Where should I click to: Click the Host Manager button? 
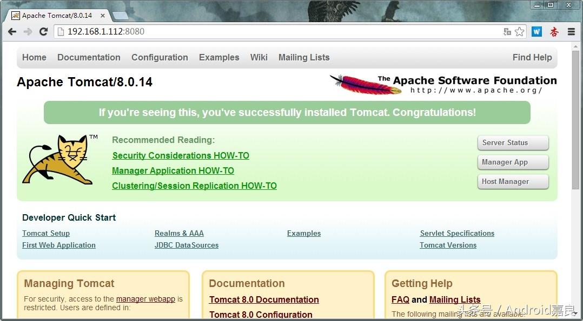tap(513, 181)
